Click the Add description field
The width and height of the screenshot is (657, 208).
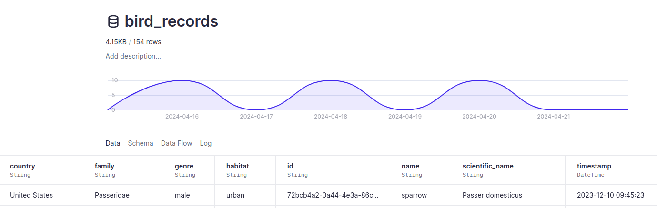pos(133,56)
